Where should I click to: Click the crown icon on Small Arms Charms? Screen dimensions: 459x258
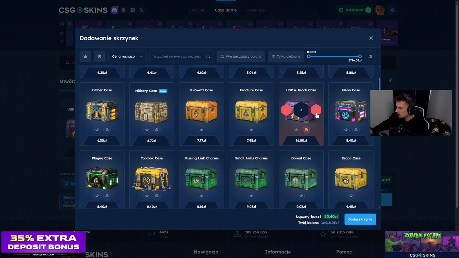tap(251, 196)
